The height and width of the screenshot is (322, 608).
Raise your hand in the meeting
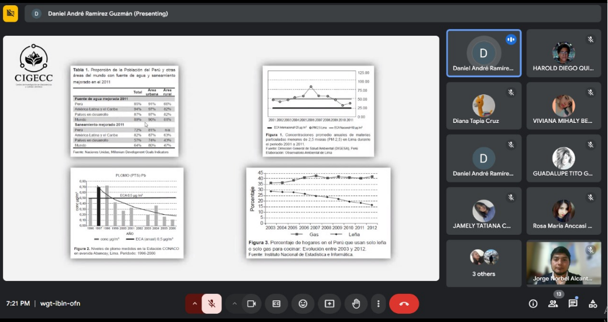click(x=355, y=304)
